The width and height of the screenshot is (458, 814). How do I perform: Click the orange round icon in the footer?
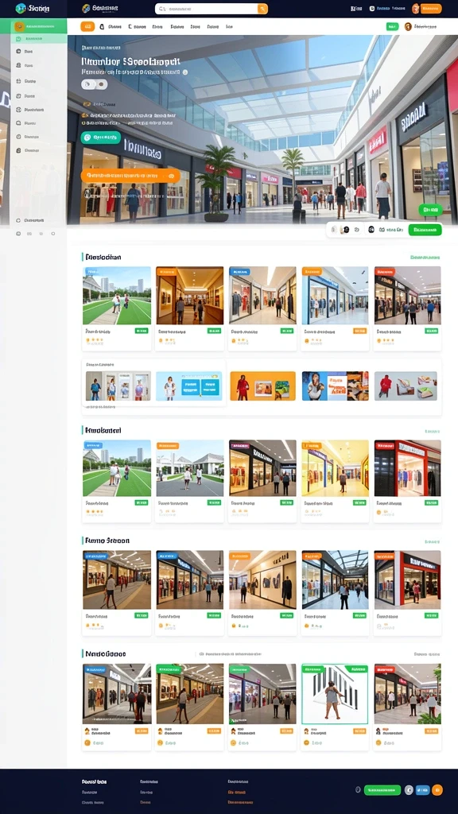coord(437,790)
